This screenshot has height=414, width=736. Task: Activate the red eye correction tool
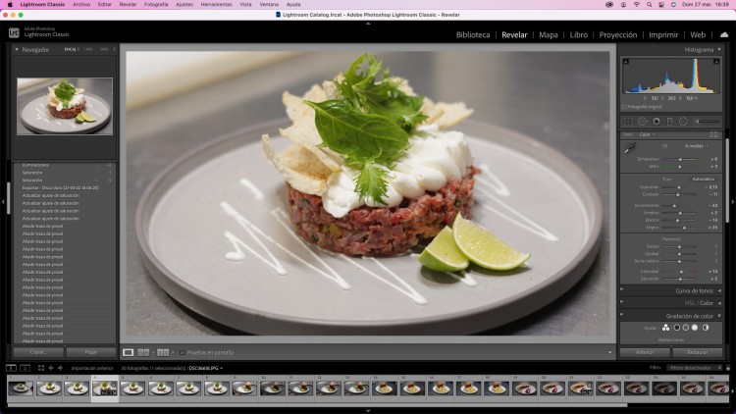[657, 122]
